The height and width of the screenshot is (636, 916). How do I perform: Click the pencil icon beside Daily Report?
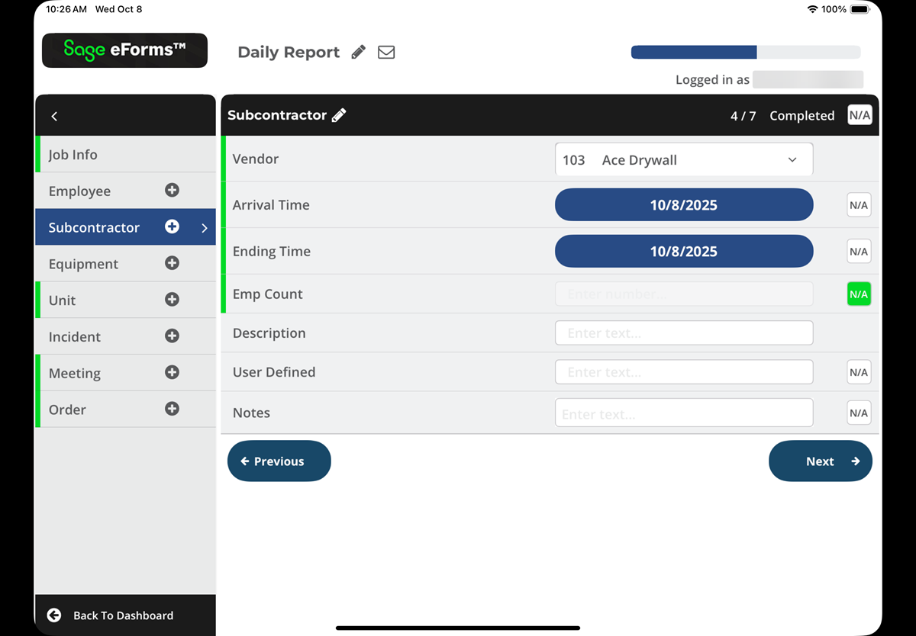358,53
